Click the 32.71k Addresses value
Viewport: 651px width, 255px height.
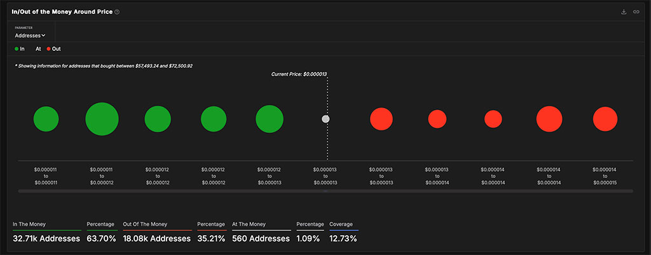(46, 239)
